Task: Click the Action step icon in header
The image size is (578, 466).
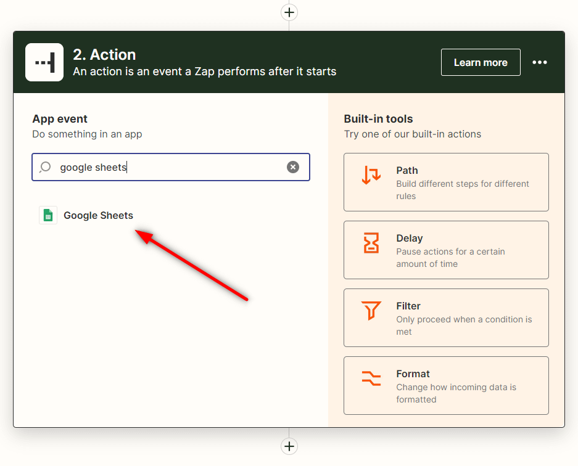Action: pyautogui.click(x=44, y=62)
